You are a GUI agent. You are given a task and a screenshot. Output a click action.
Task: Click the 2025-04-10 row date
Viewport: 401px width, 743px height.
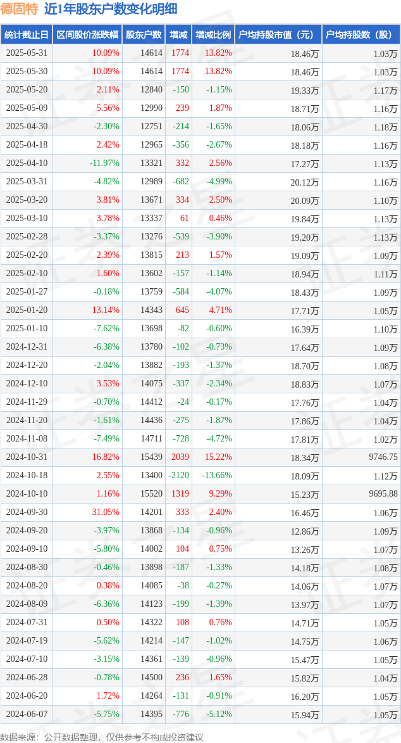click(27, 163)
